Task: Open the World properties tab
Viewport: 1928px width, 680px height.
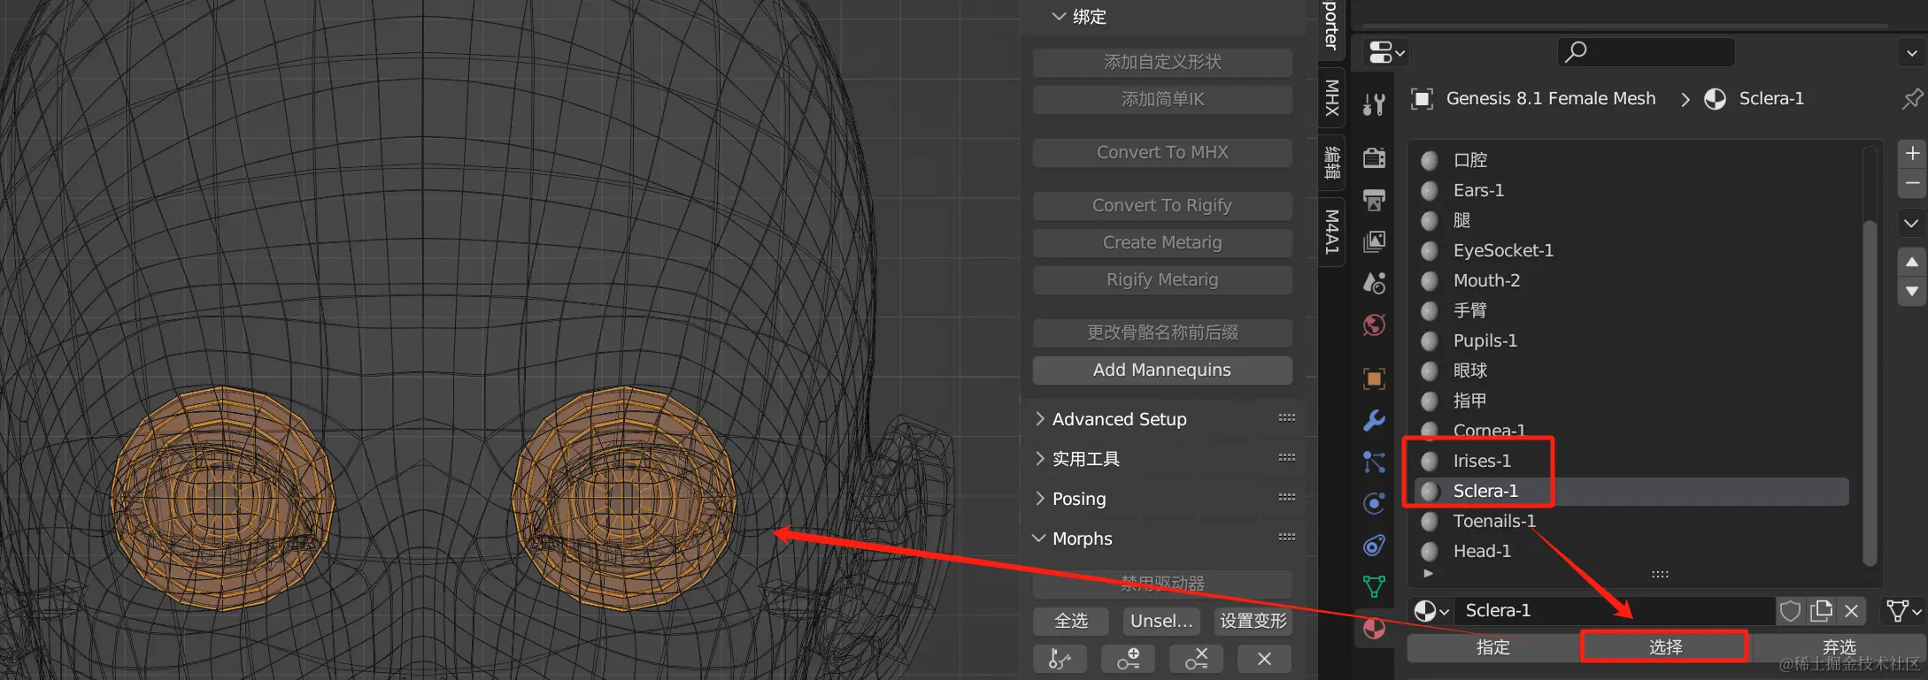Action: point(1374,325)
